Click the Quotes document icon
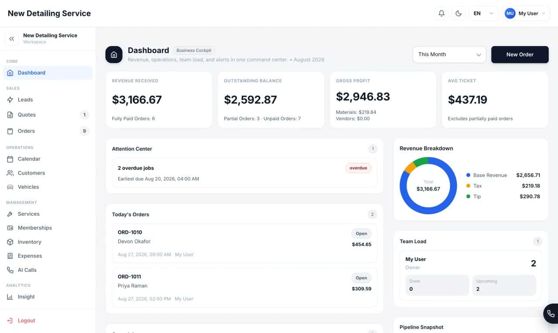The image size is (558, 333). pyautogui.click(x=10, y=115)
